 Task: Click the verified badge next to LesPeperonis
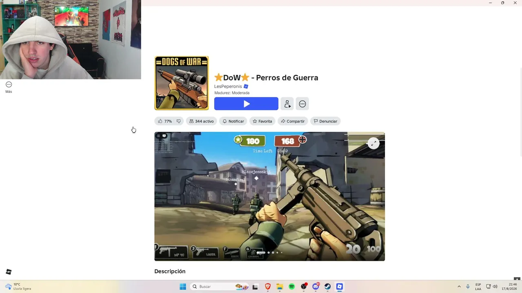[x=246, y=86]
